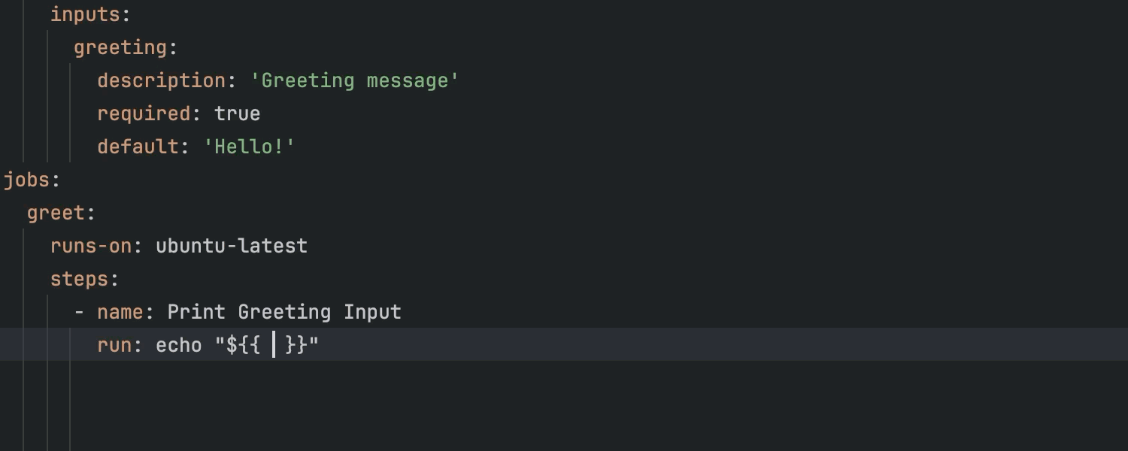Click the 'default' key
1128x451 pixels.
coord(138,147)
